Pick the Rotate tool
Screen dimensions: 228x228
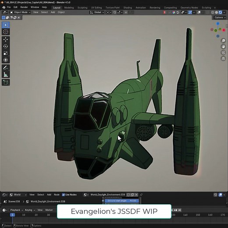tap(6, 46)
